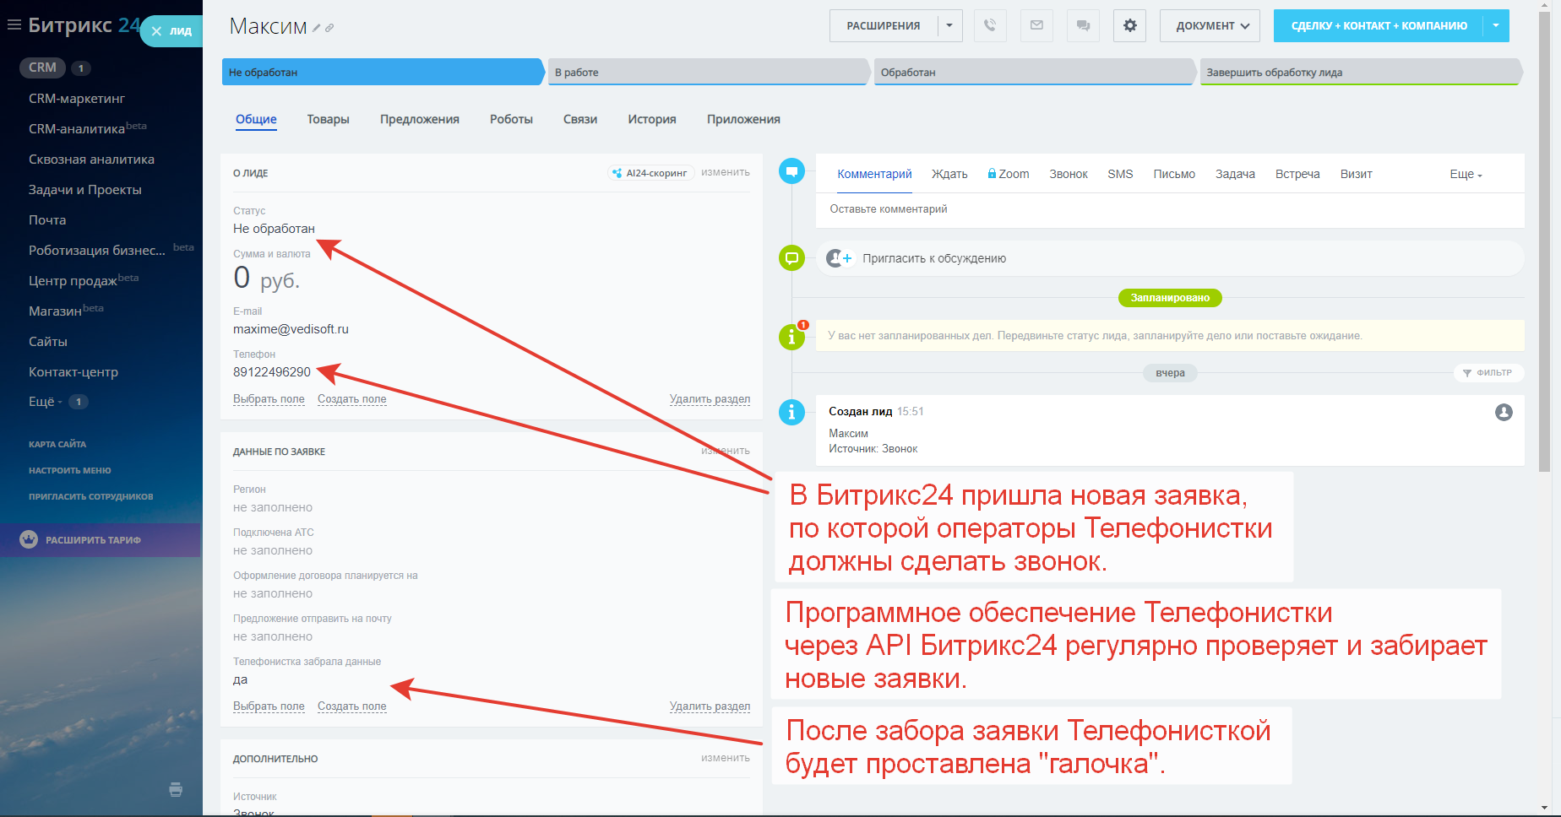Click Завершить обработку лида stage
Screen dimensions: 1561x817
click(1360, 72)
